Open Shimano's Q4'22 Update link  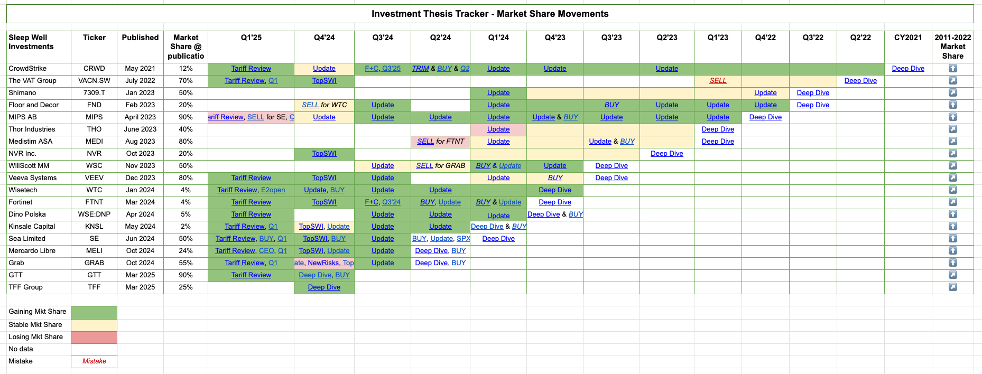click(x=765, y=92)
